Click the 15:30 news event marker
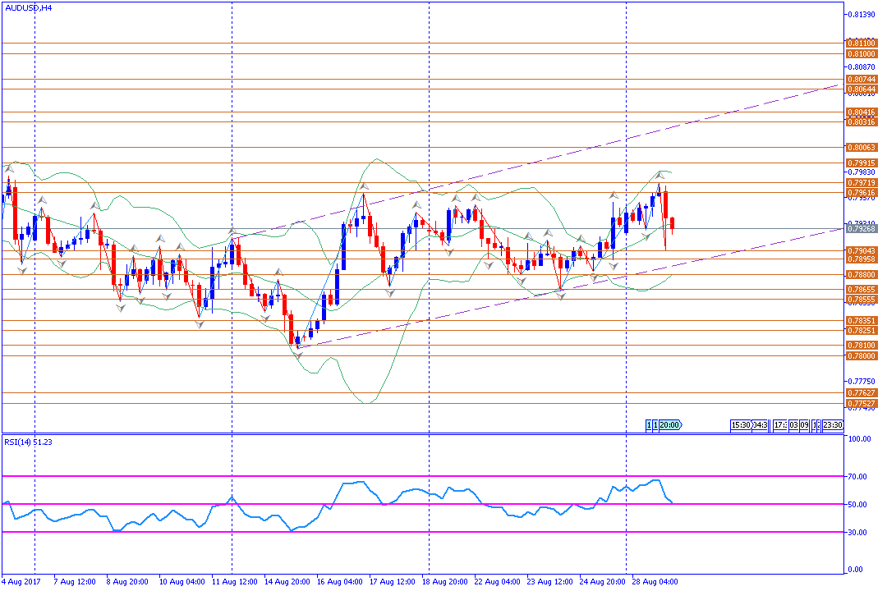Screen dimensions: 887x591 coord(740,424)
